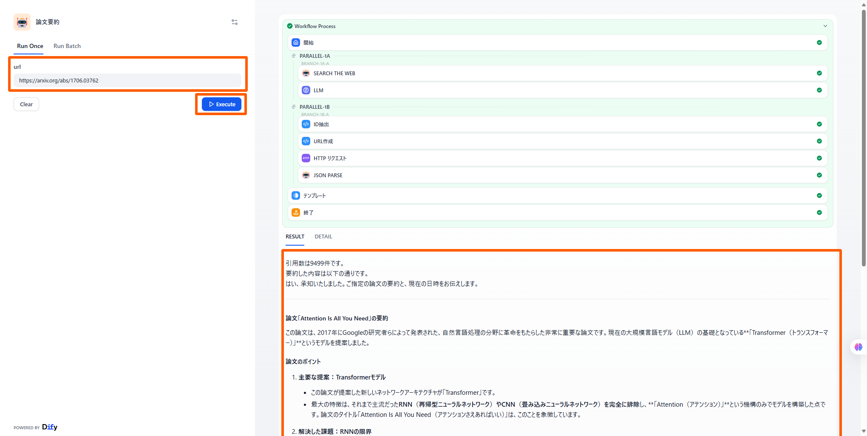867x436 pixels.
Task: Click the Dify logo at the bottom left
Action: [49, 427]
